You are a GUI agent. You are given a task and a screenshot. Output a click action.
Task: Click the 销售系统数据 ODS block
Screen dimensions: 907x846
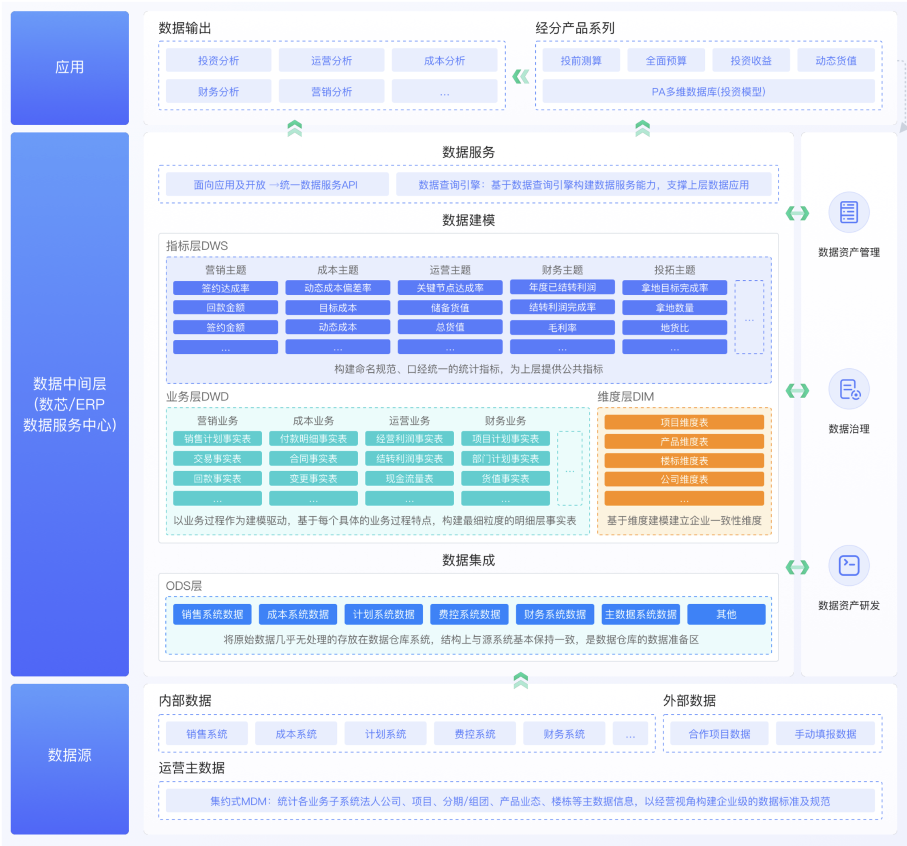pos(213,614)
